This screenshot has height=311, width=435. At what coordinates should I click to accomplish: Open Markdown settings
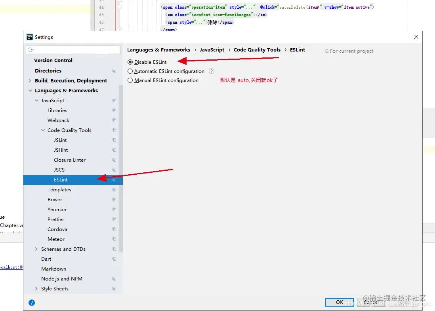[54, 269]
